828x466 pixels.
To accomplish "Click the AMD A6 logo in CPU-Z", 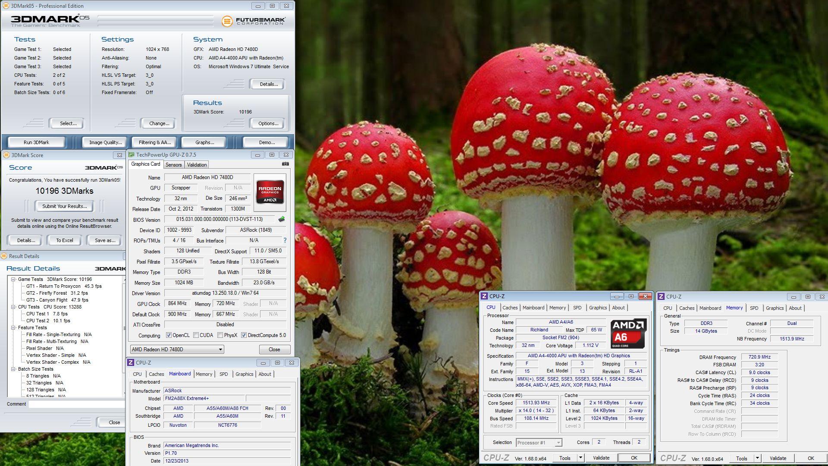I will tap(628, 334).
